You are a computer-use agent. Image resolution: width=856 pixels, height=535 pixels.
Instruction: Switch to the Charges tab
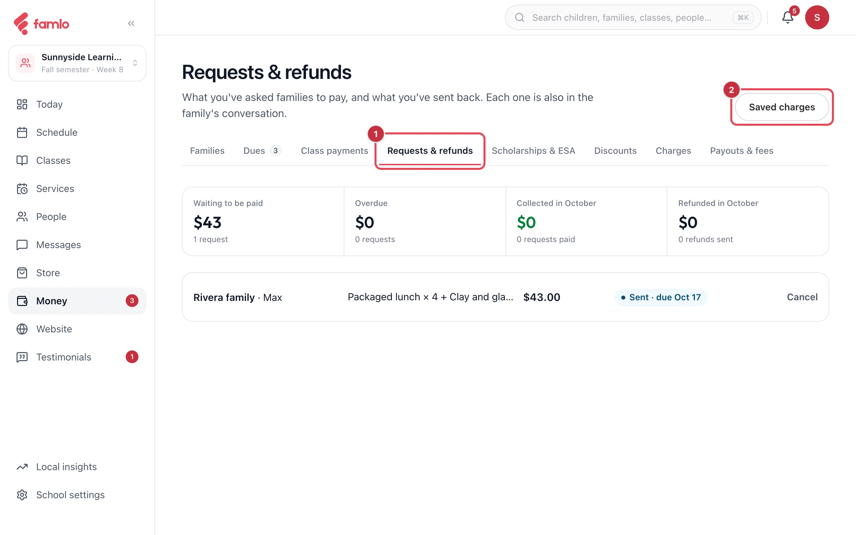(673, 151)
